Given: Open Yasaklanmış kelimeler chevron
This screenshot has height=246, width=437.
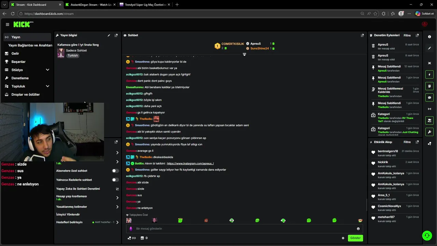Looking at the screenshot, I should 117,207.
